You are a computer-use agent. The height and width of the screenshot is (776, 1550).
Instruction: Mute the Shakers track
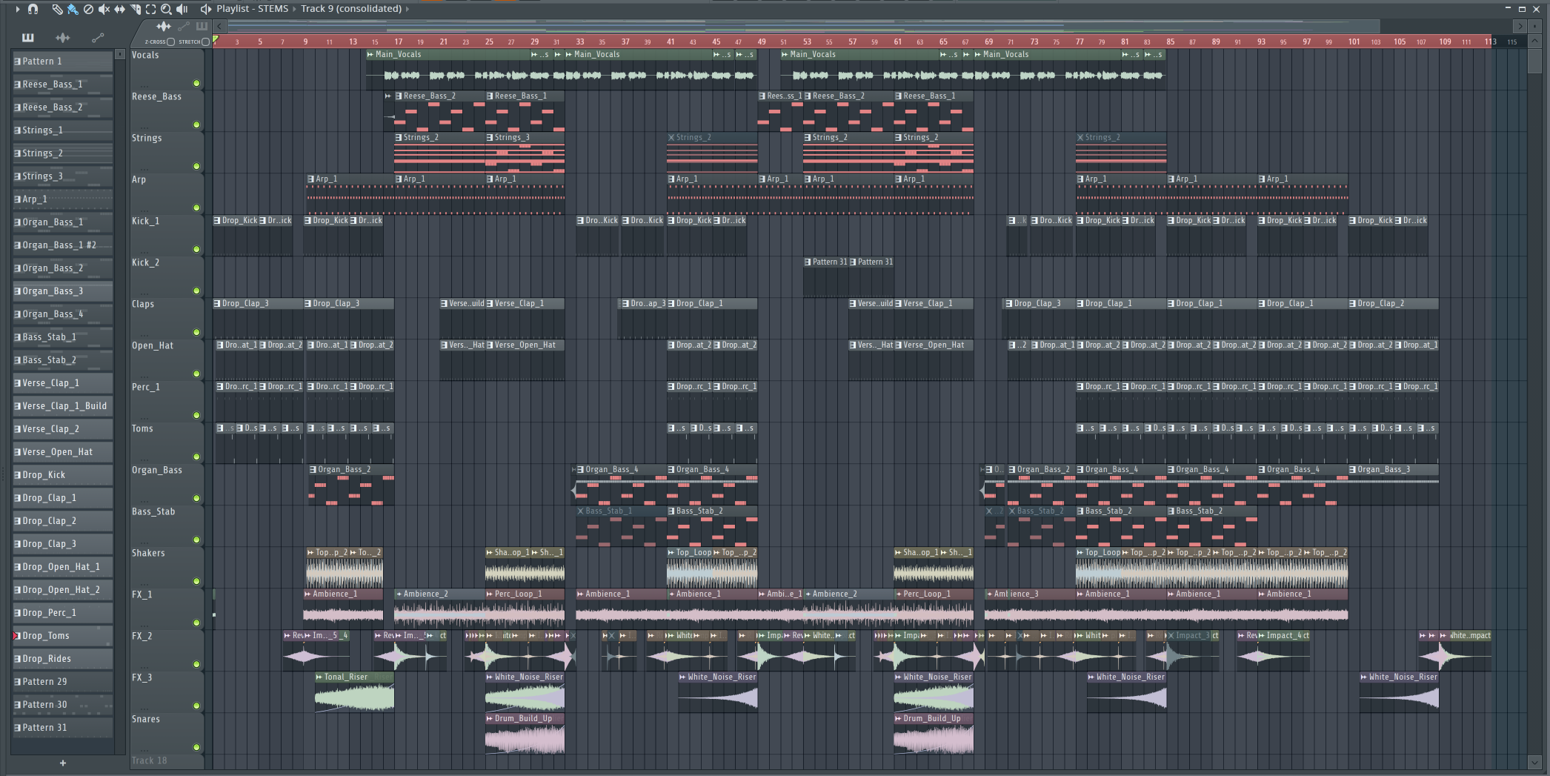[x=196, y=581]
